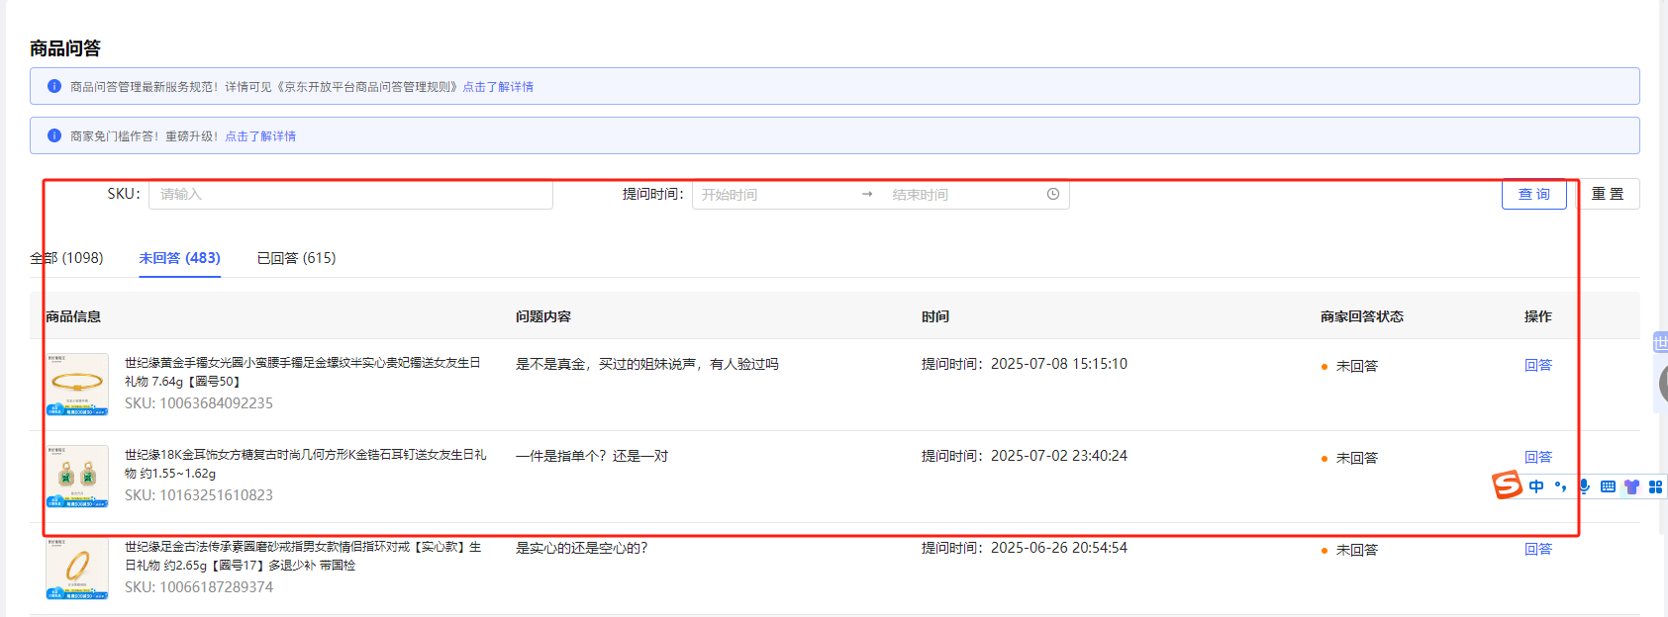
Task: Click into the SKU input field
Action: point(350,194)
